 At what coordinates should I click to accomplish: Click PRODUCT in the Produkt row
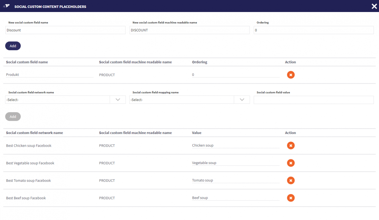coord(107,75)
